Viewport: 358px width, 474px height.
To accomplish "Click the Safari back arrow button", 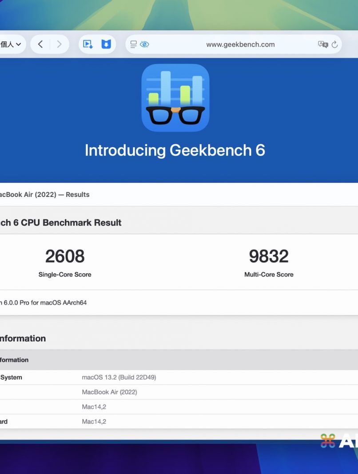I will pyautogui.click(x=40, y=44).
